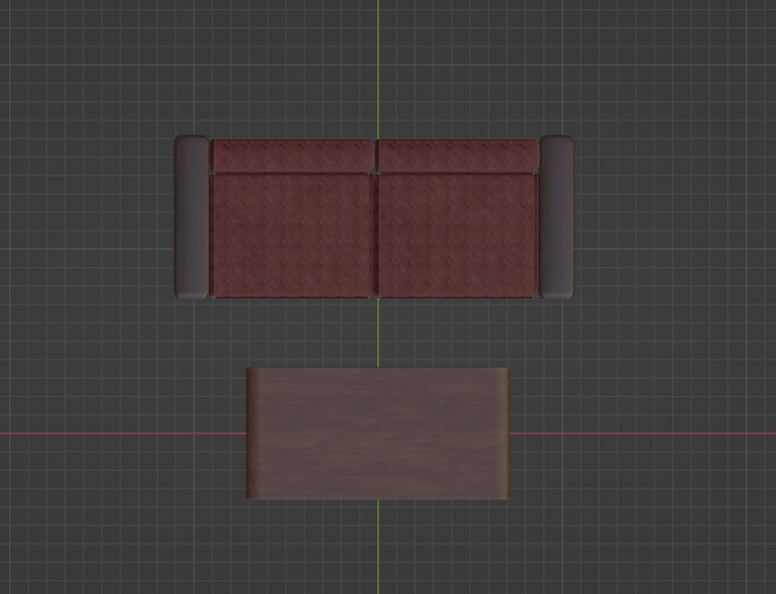Click the rounded left edge of the table

coord(253,434)
